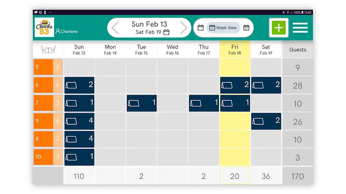The image size is (346, 194).
Task: Select the Thu Feb 17 column header
Action: (204, 49)
